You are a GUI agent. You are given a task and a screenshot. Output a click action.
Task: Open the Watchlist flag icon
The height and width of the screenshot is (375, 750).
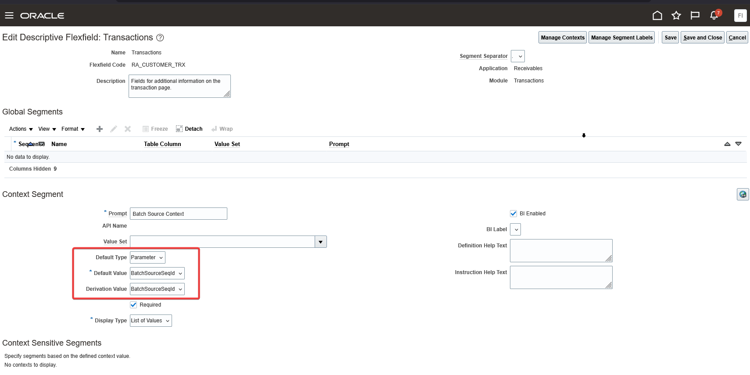(695, 16)
